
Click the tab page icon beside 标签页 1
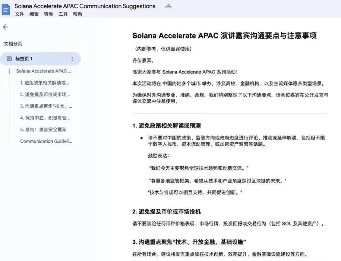[9, 59]
